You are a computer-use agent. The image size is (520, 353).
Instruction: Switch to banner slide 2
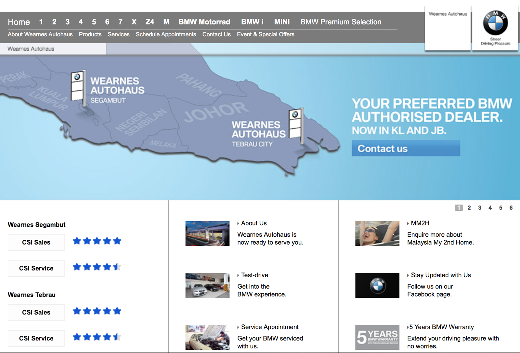click(x=469, y=208)
